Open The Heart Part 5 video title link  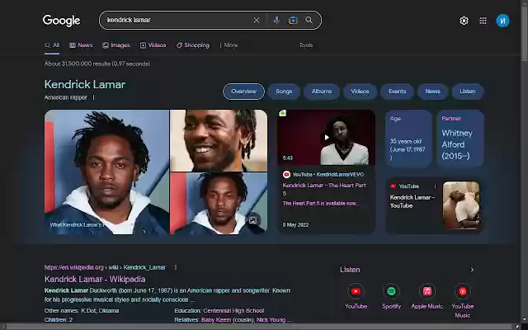click(324, 189)
